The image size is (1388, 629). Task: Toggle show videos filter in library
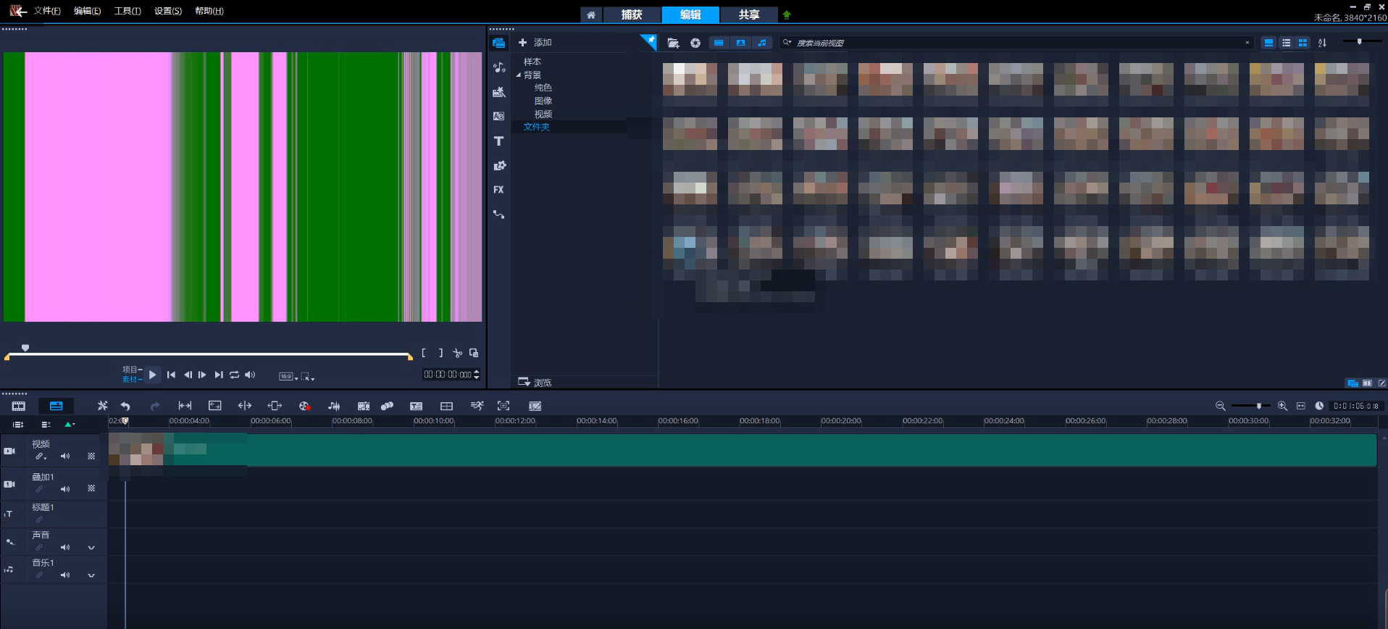pyautogui.click(x=719, y=43)
